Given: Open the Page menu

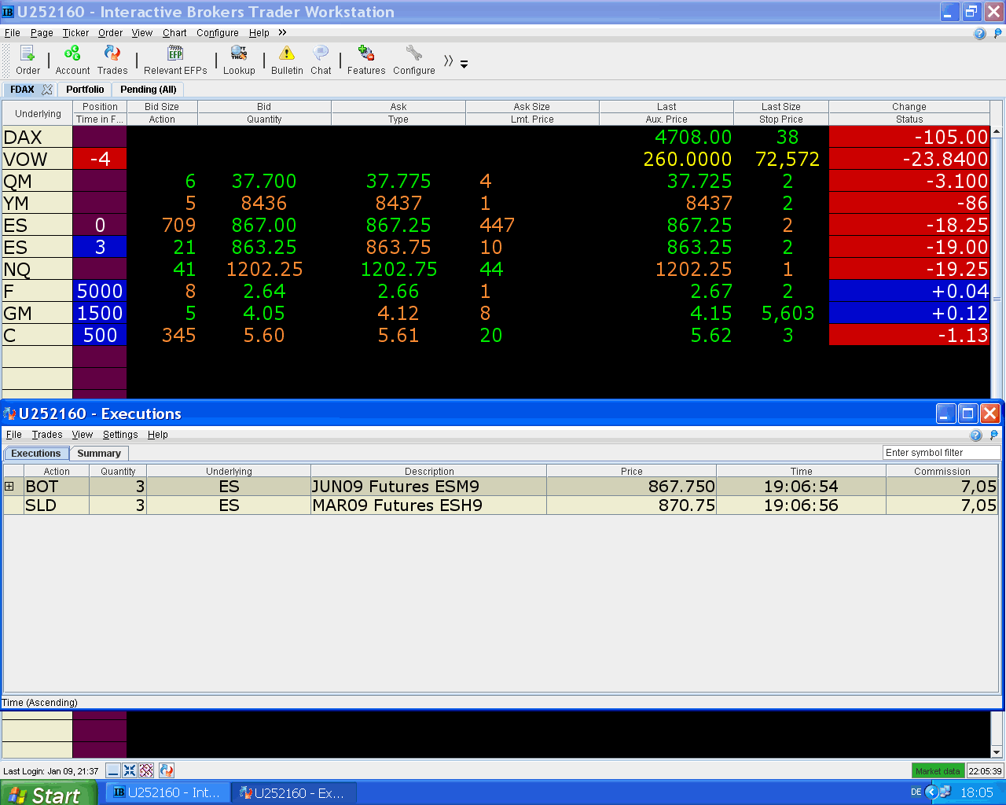Looking at the screenshot, I should pyautogui.click(x=42, y=33).
